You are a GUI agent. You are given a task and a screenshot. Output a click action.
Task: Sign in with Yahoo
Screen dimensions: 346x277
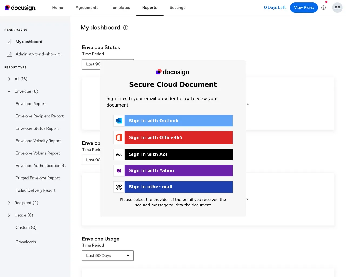[x=173, y=171]
